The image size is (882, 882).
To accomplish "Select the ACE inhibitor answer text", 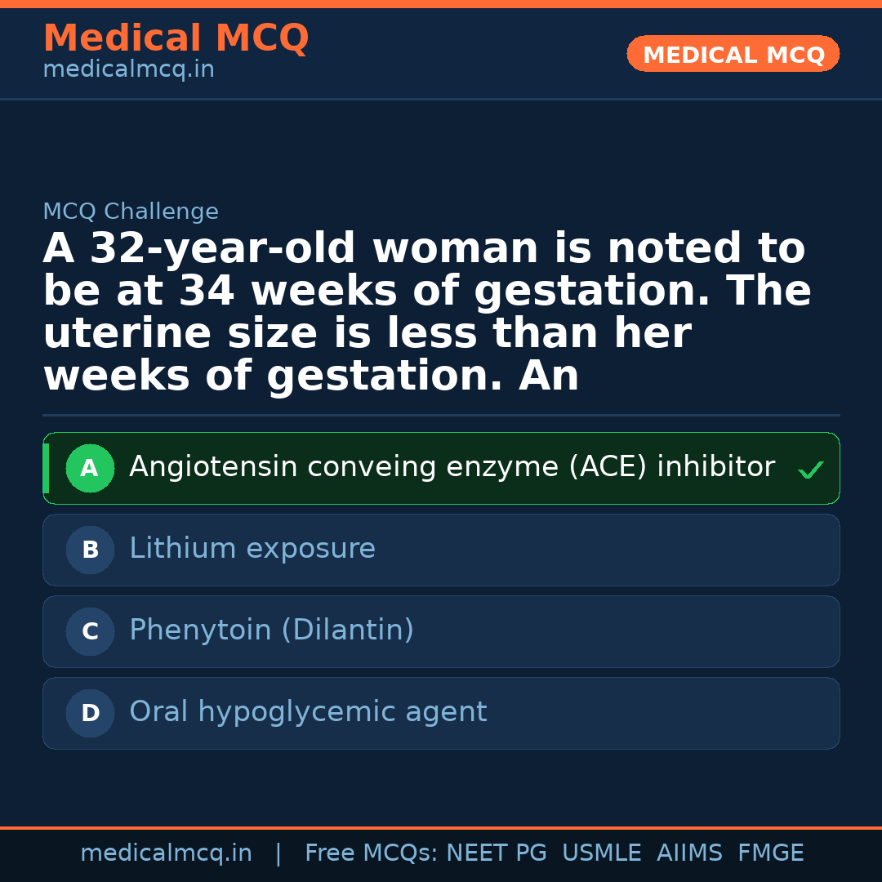I will [451, 467].
